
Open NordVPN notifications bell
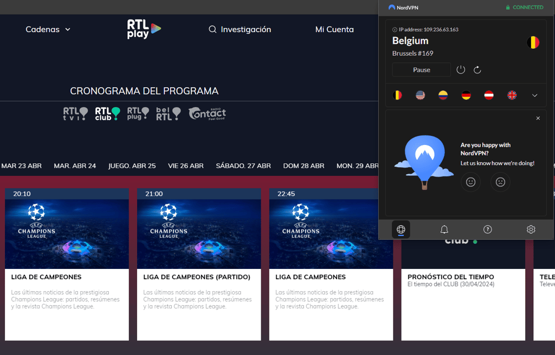(444, 229)
